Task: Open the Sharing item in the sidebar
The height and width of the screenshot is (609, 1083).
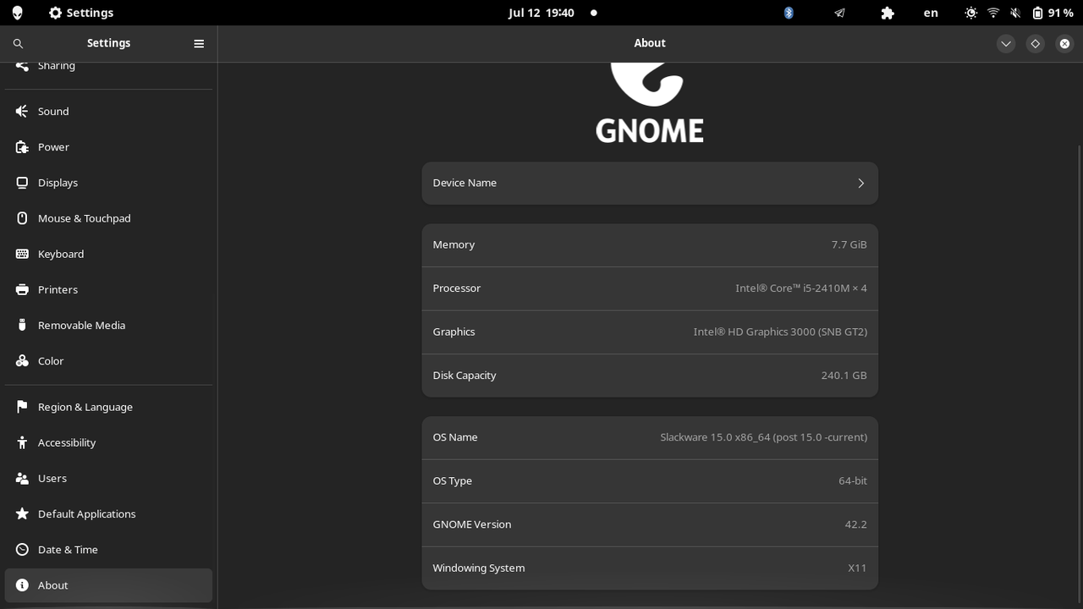Action: pos(108,69)
